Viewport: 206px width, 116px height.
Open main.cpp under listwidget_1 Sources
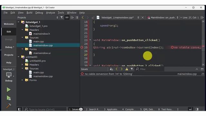(39, 42)
